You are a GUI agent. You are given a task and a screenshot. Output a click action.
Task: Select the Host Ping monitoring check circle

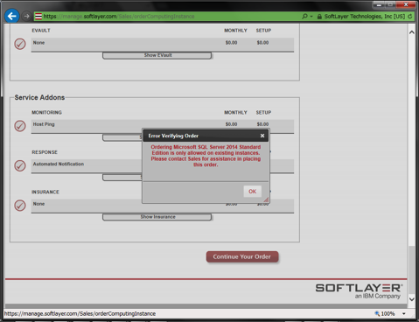20,126
